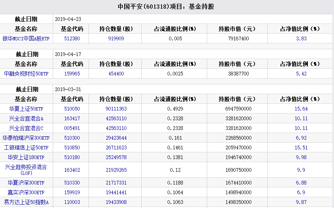Open the 中融央视财经50ETF fund link
This screenshot has width=334, height=208.
click(26, 74)
